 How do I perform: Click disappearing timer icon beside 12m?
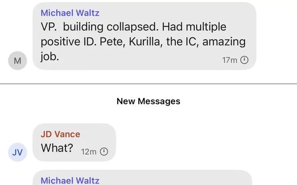[x=104, y=152]
